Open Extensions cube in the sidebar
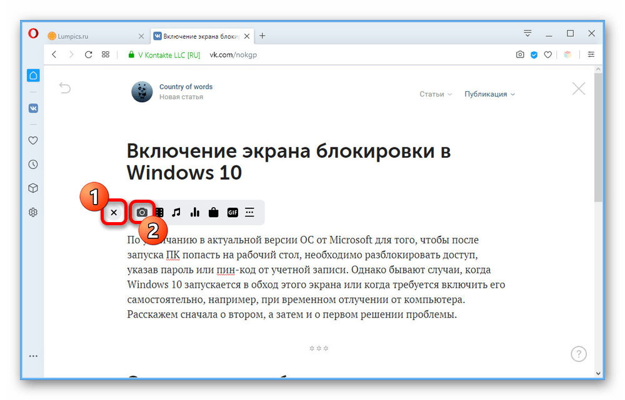The width and height of the screenshot is (625, 400). [33, 188]
